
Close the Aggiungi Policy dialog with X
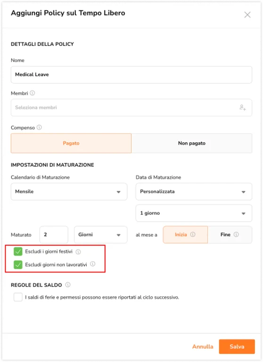point(247,15)
